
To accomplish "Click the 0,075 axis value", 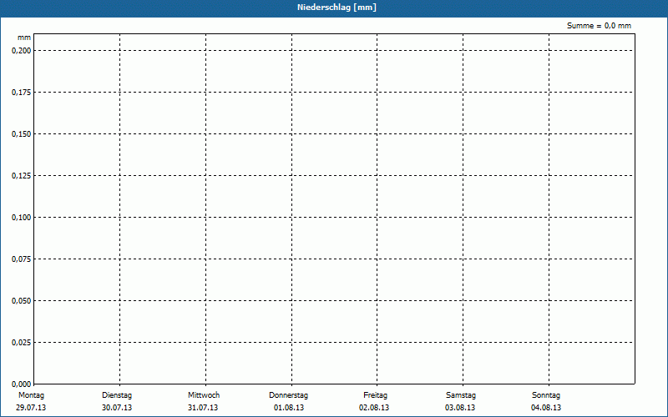I will 22,259.
